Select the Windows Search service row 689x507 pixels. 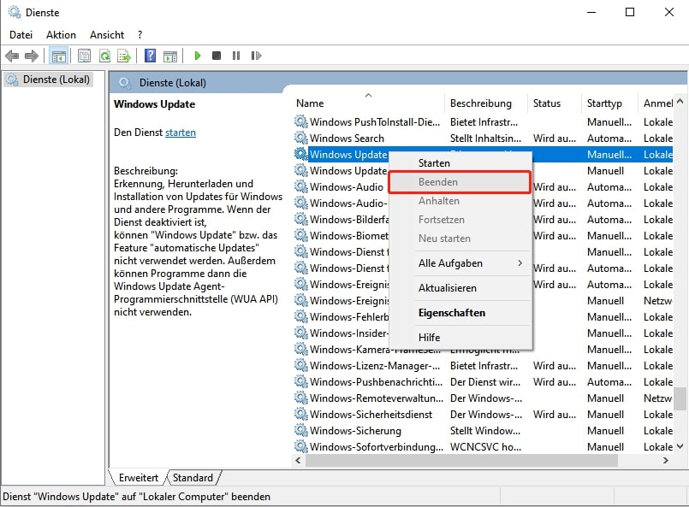coord(347,139)
